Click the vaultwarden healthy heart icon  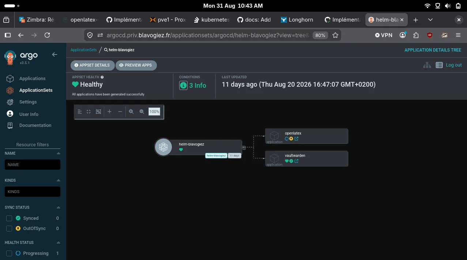coord(287,161)
